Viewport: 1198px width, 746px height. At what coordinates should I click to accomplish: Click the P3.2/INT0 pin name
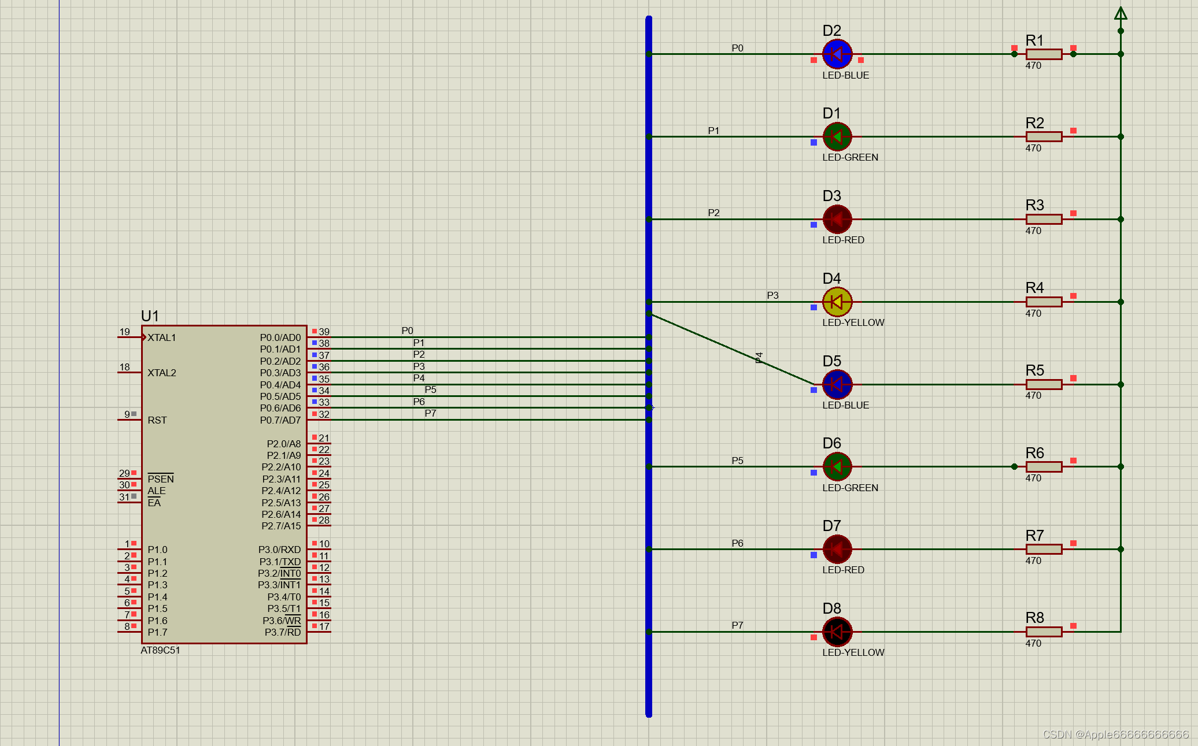(279, 573)
